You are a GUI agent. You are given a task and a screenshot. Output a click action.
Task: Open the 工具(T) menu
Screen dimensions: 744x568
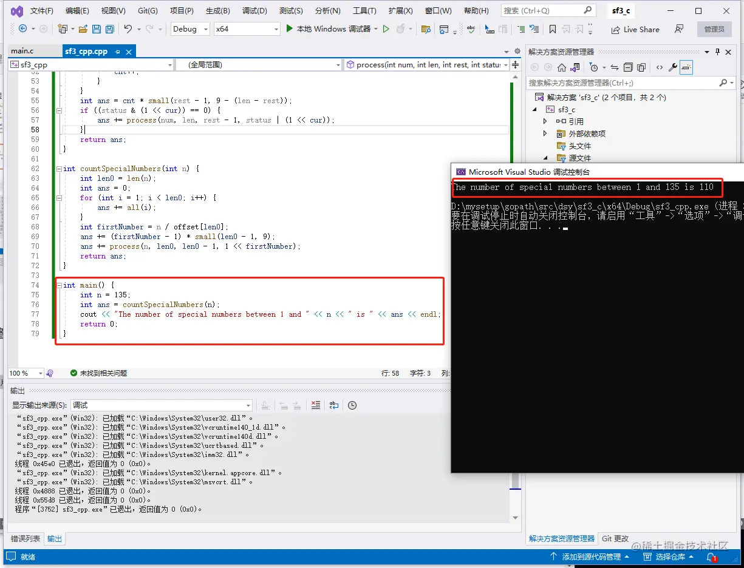(x=364, y=11)
